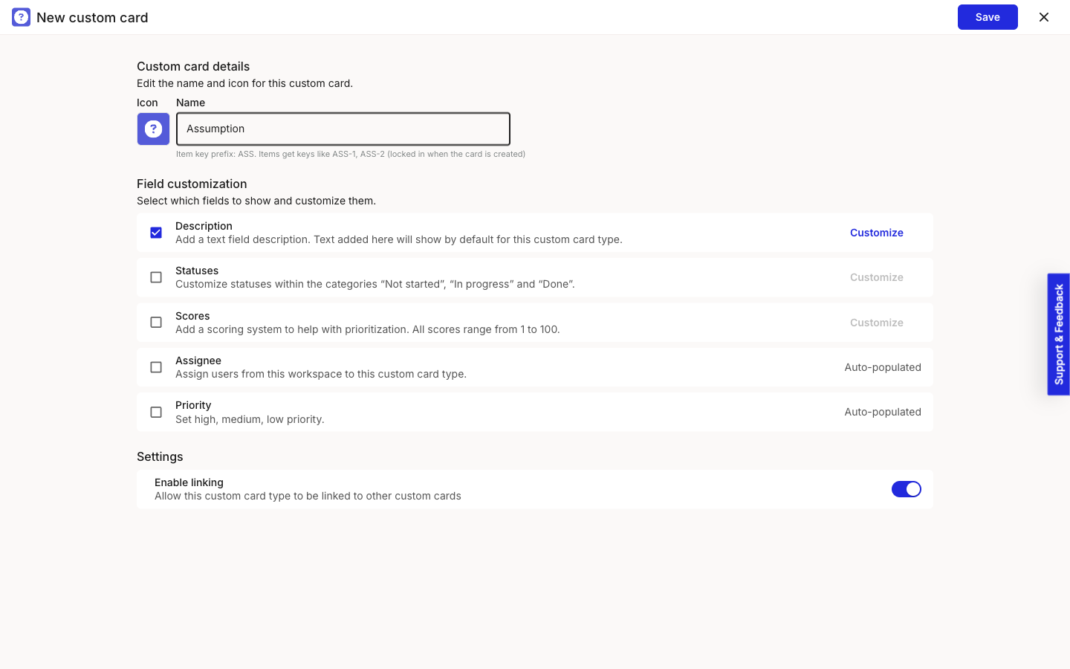Tick the Assignee field checkbox
The width and height of the screenshot is (1070, 669).
click(x=156, y=367)
